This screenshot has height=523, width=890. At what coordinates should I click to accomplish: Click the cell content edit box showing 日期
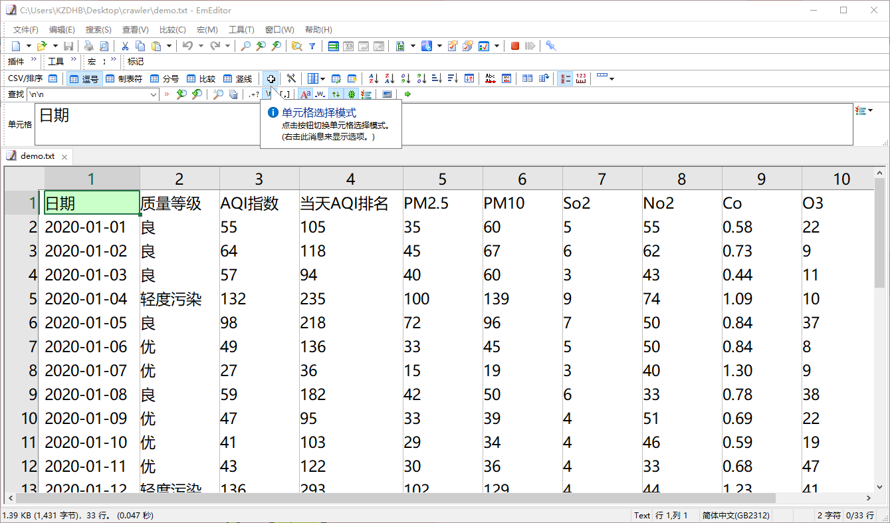[x=444, y=124]
